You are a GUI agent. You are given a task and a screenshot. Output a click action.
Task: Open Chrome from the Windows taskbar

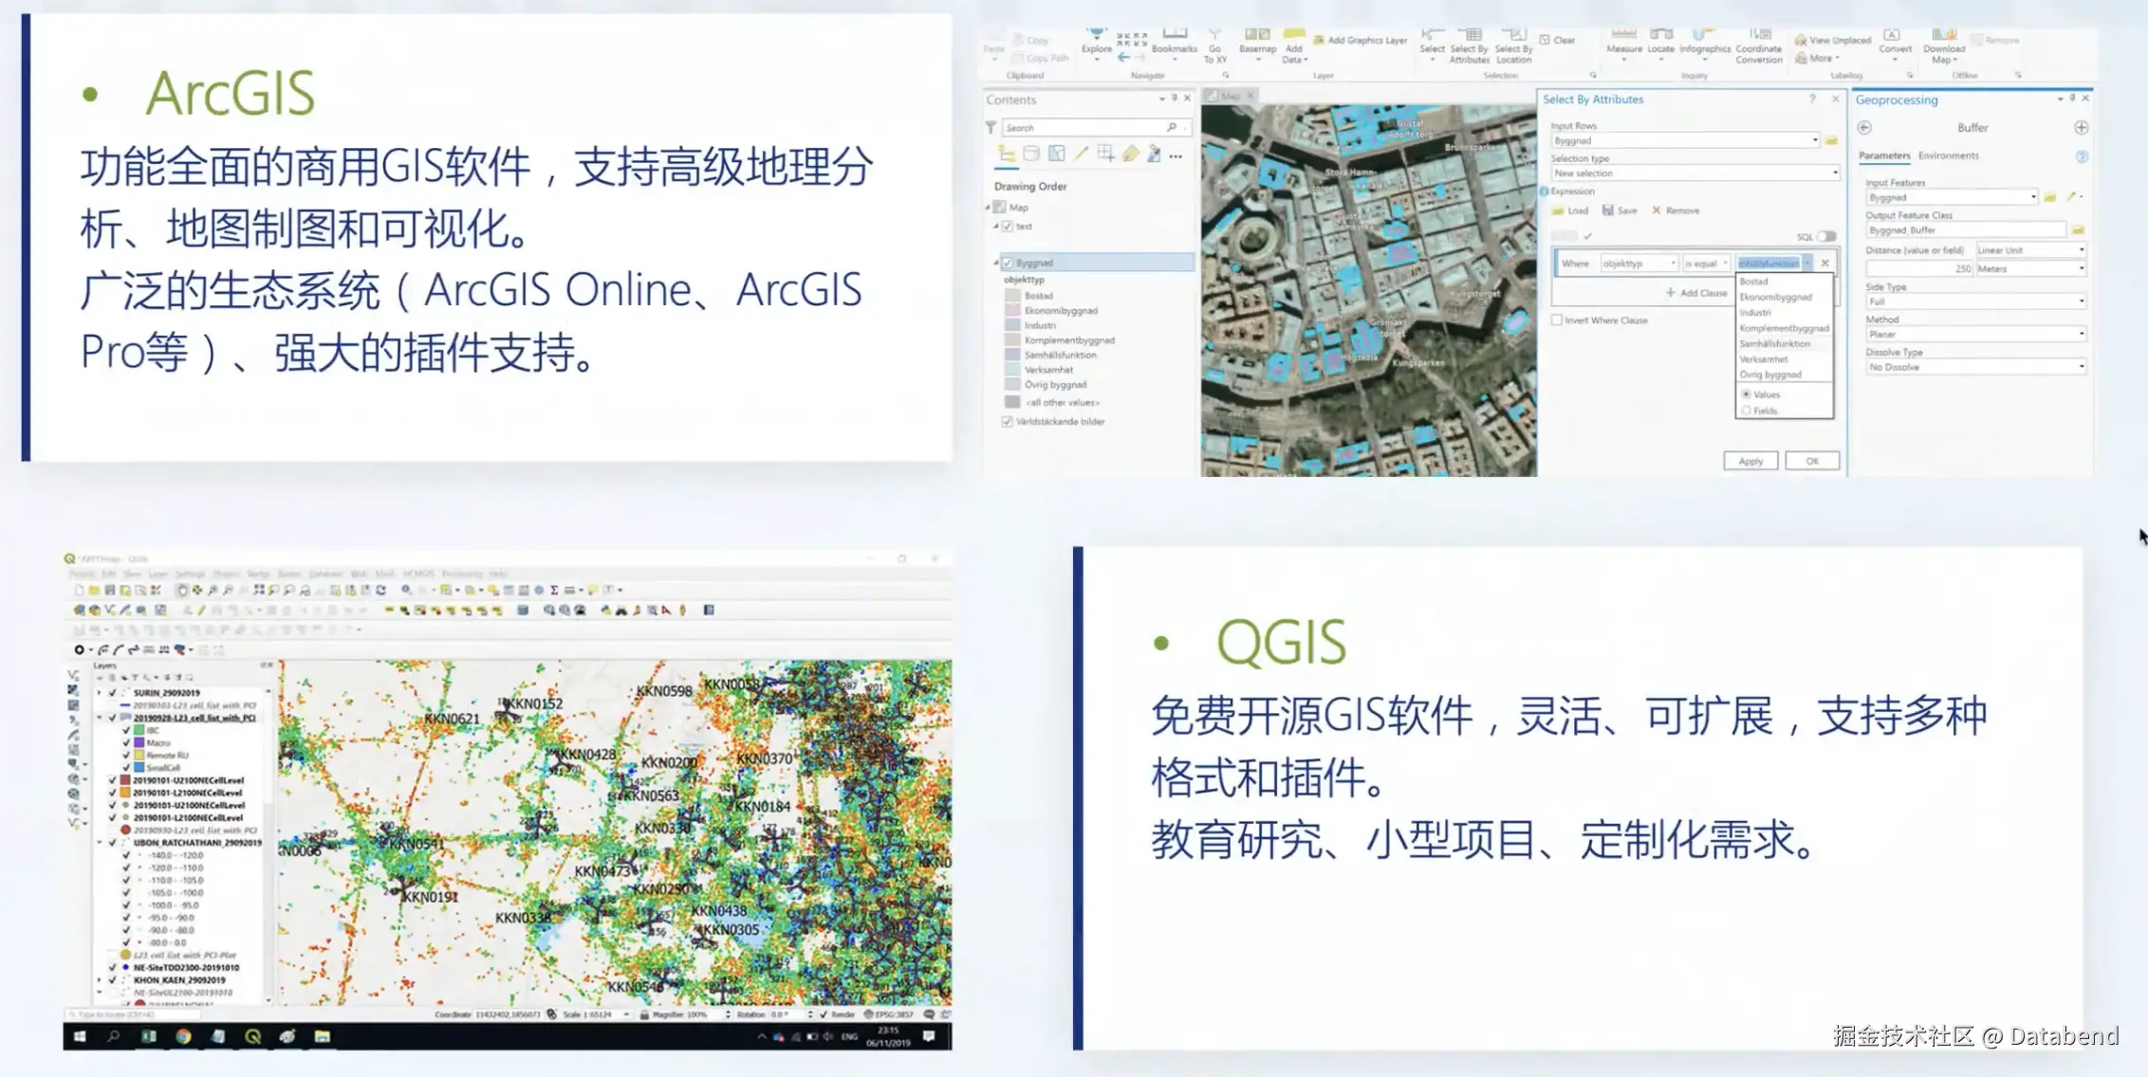183,1036
